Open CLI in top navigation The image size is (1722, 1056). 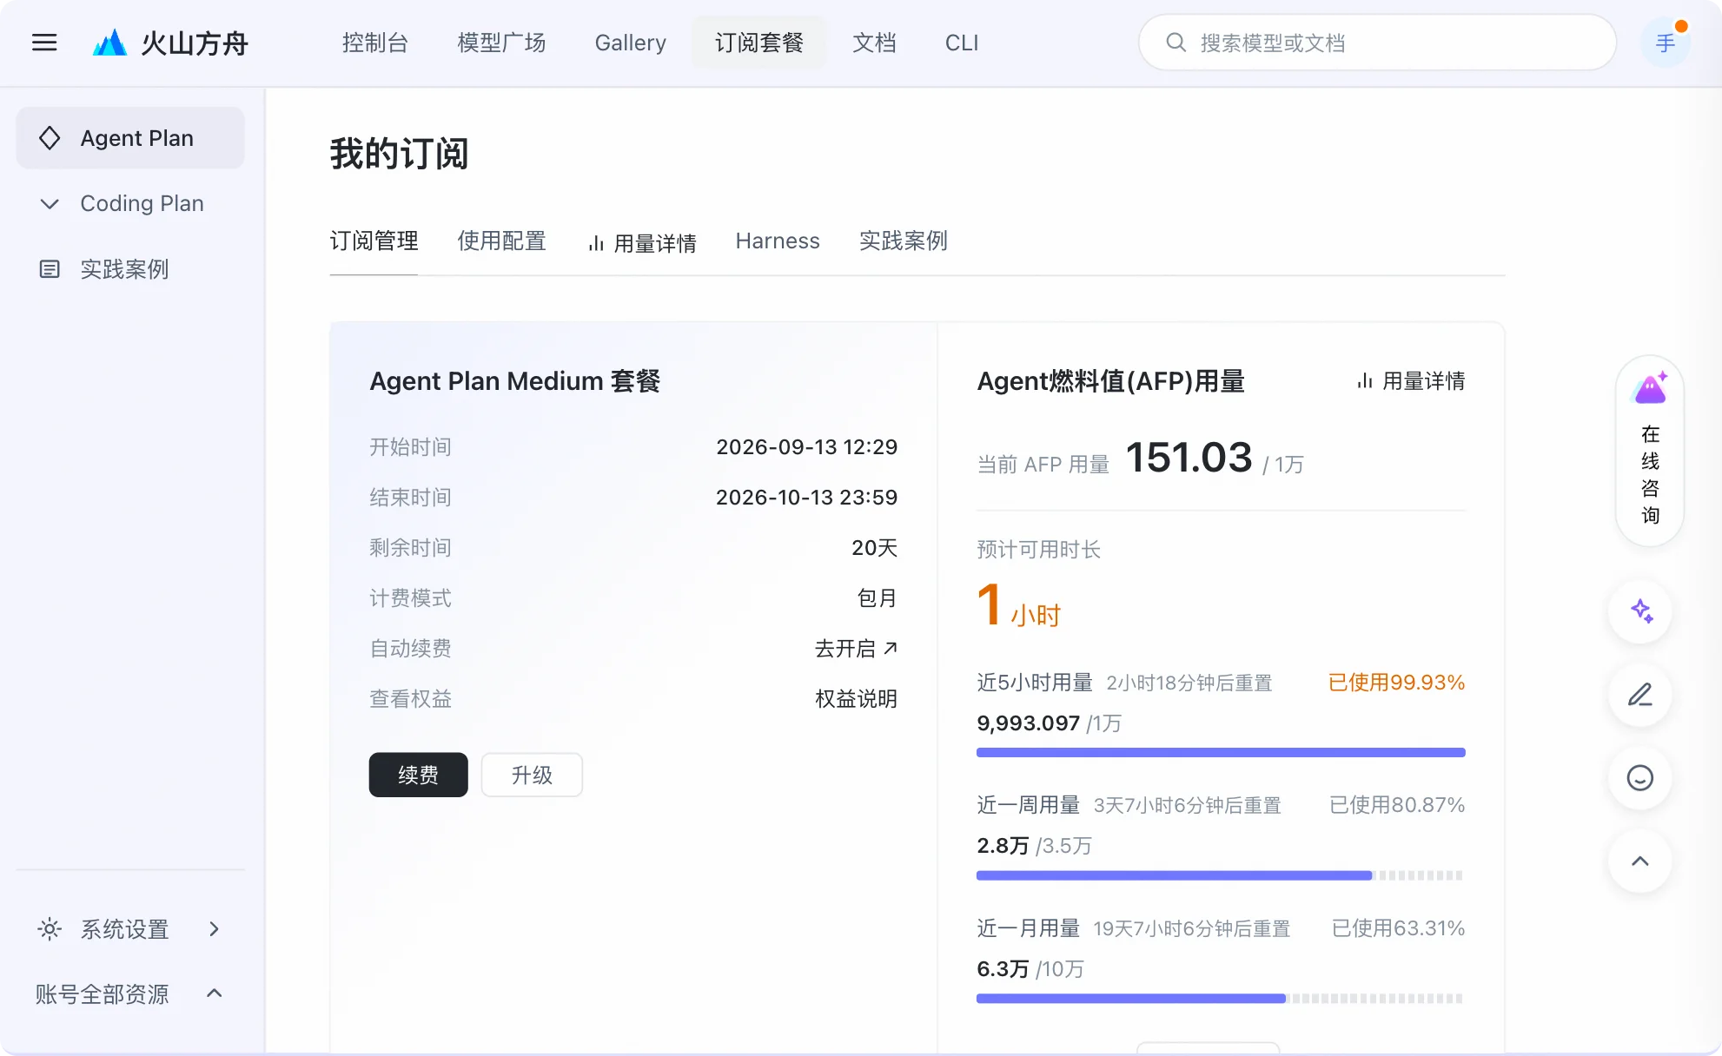[962, 43]
